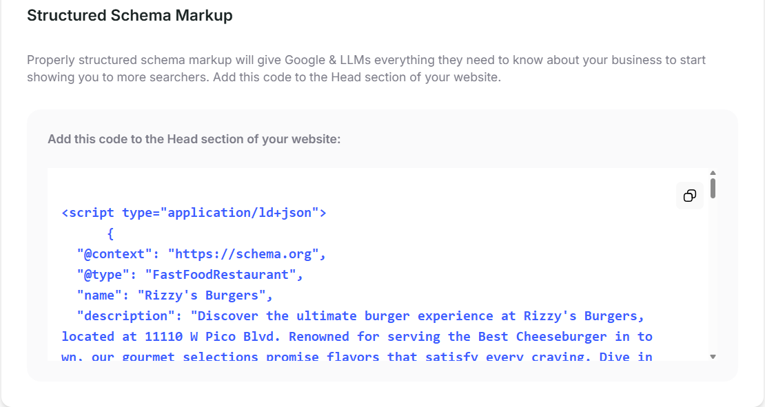
Task: Click the "@context" key in the code
Action: point(111,254)
